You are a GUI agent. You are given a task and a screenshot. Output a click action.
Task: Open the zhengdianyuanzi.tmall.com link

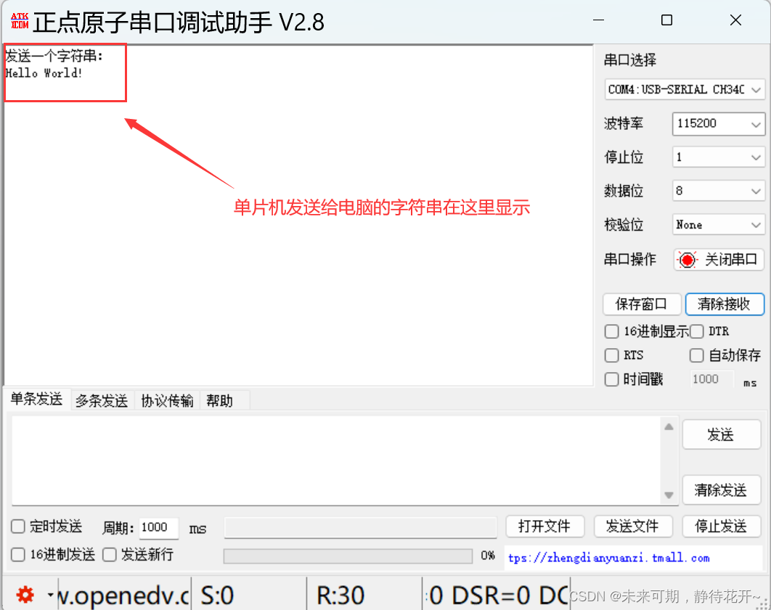click(x=608, y=558)
